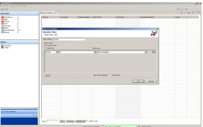This screenshot has width=203, height=127.
Task: Open the Tools menu
Action: 6,6
